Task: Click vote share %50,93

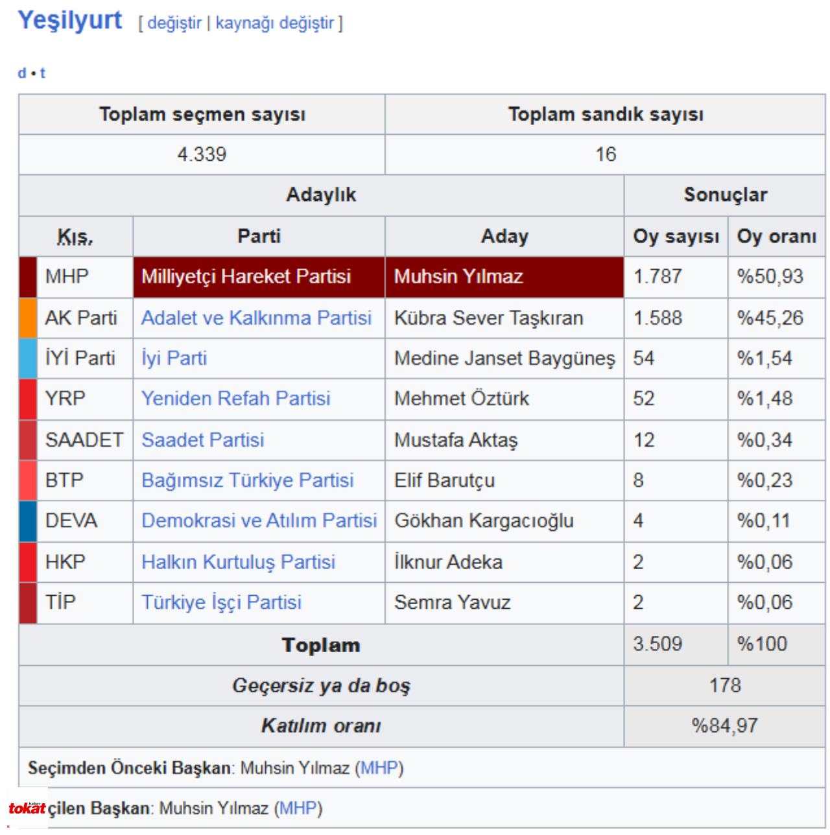Action: pyautogui.click(x=770, y=277)
